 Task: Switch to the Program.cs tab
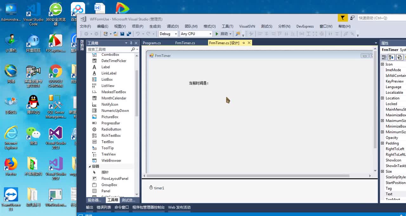(152, 43)
